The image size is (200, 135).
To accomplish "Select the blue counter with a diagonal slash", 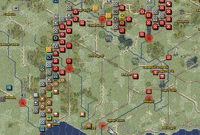I will 49,57.
